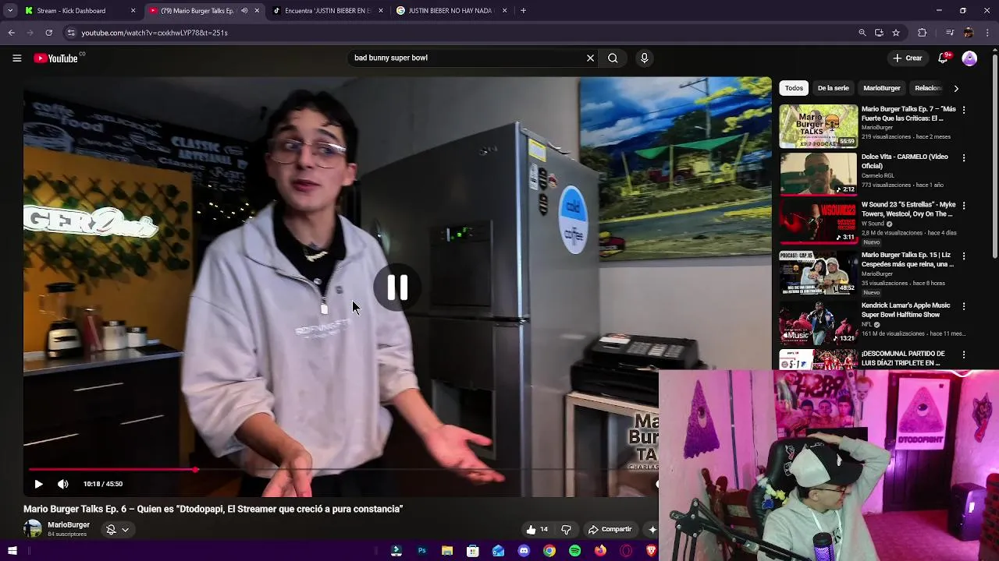Open File Explorer from the taskbar
The height and width of the screenshot is (561, 999).
[x=447, y=551]
